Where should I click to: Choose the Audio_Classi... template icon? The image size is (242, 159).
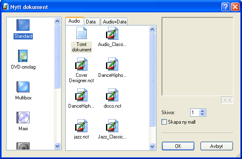coord(112,33)
